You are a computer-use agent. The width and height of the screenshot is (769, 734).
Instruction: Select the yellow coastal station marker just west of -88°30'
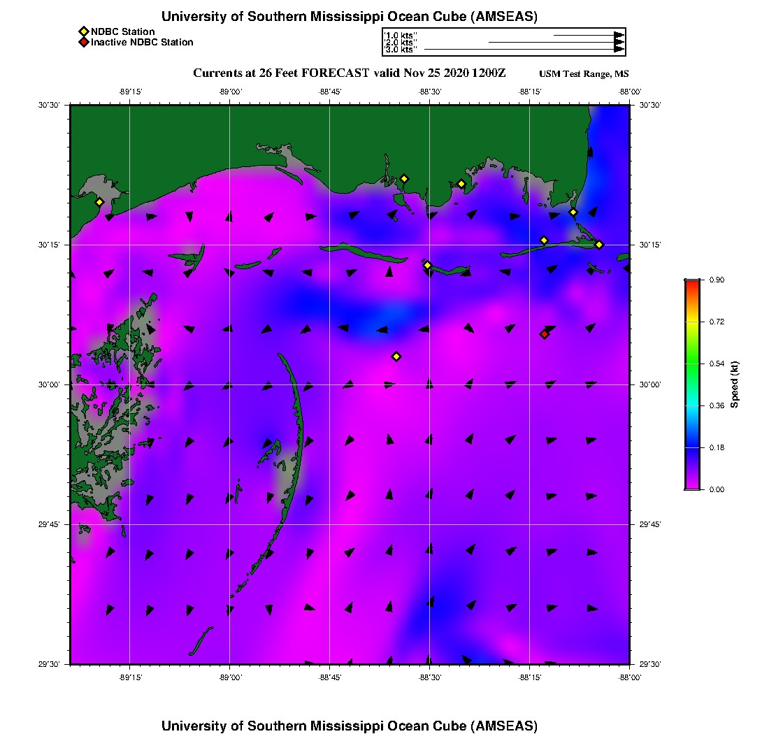pyautogui.click(x=404, y=179)
